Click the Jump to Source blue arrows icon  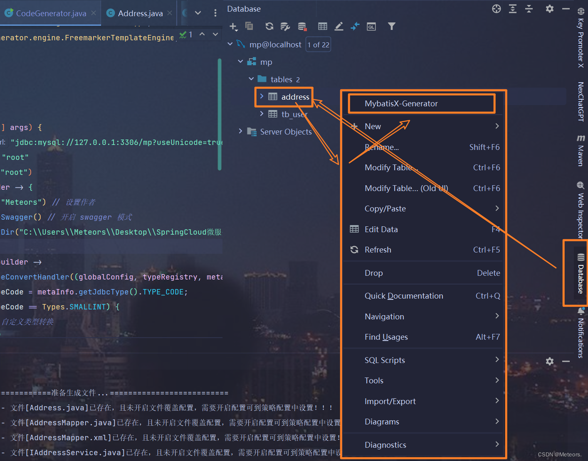click(x=355, y=27)
